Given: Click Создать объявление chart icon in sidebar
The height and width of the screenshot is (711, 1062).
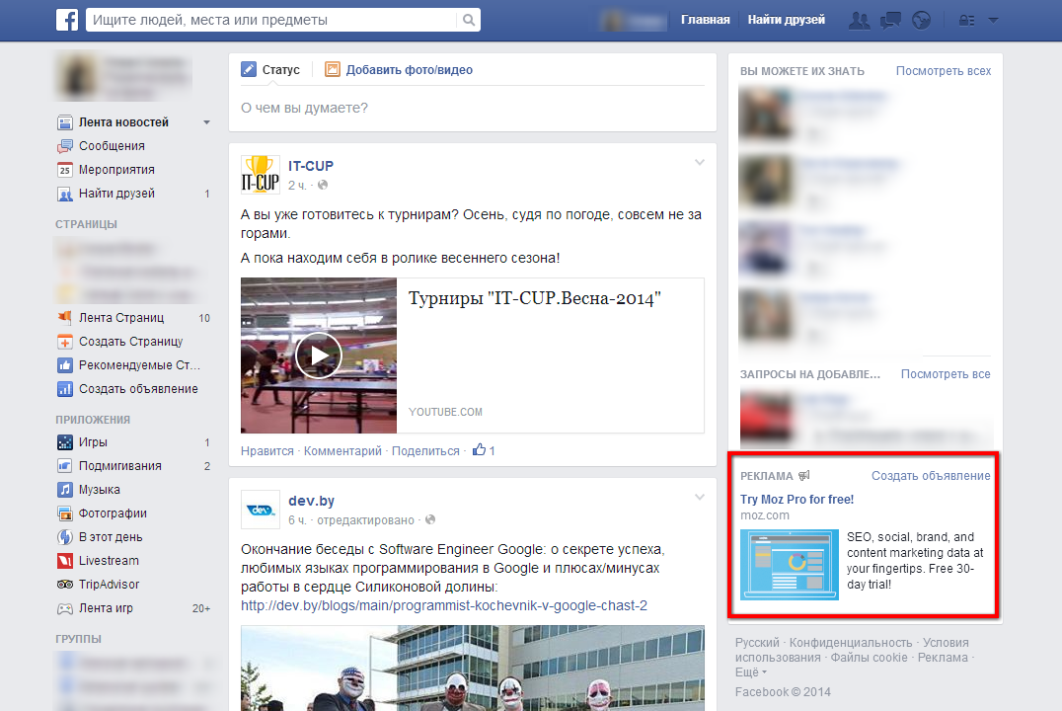Looking at the screenshot, I should point(65,389).
